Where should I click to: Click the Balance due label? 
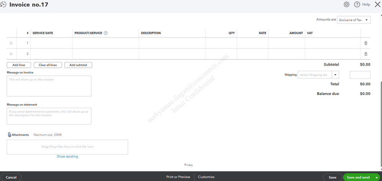pos(328,94)
